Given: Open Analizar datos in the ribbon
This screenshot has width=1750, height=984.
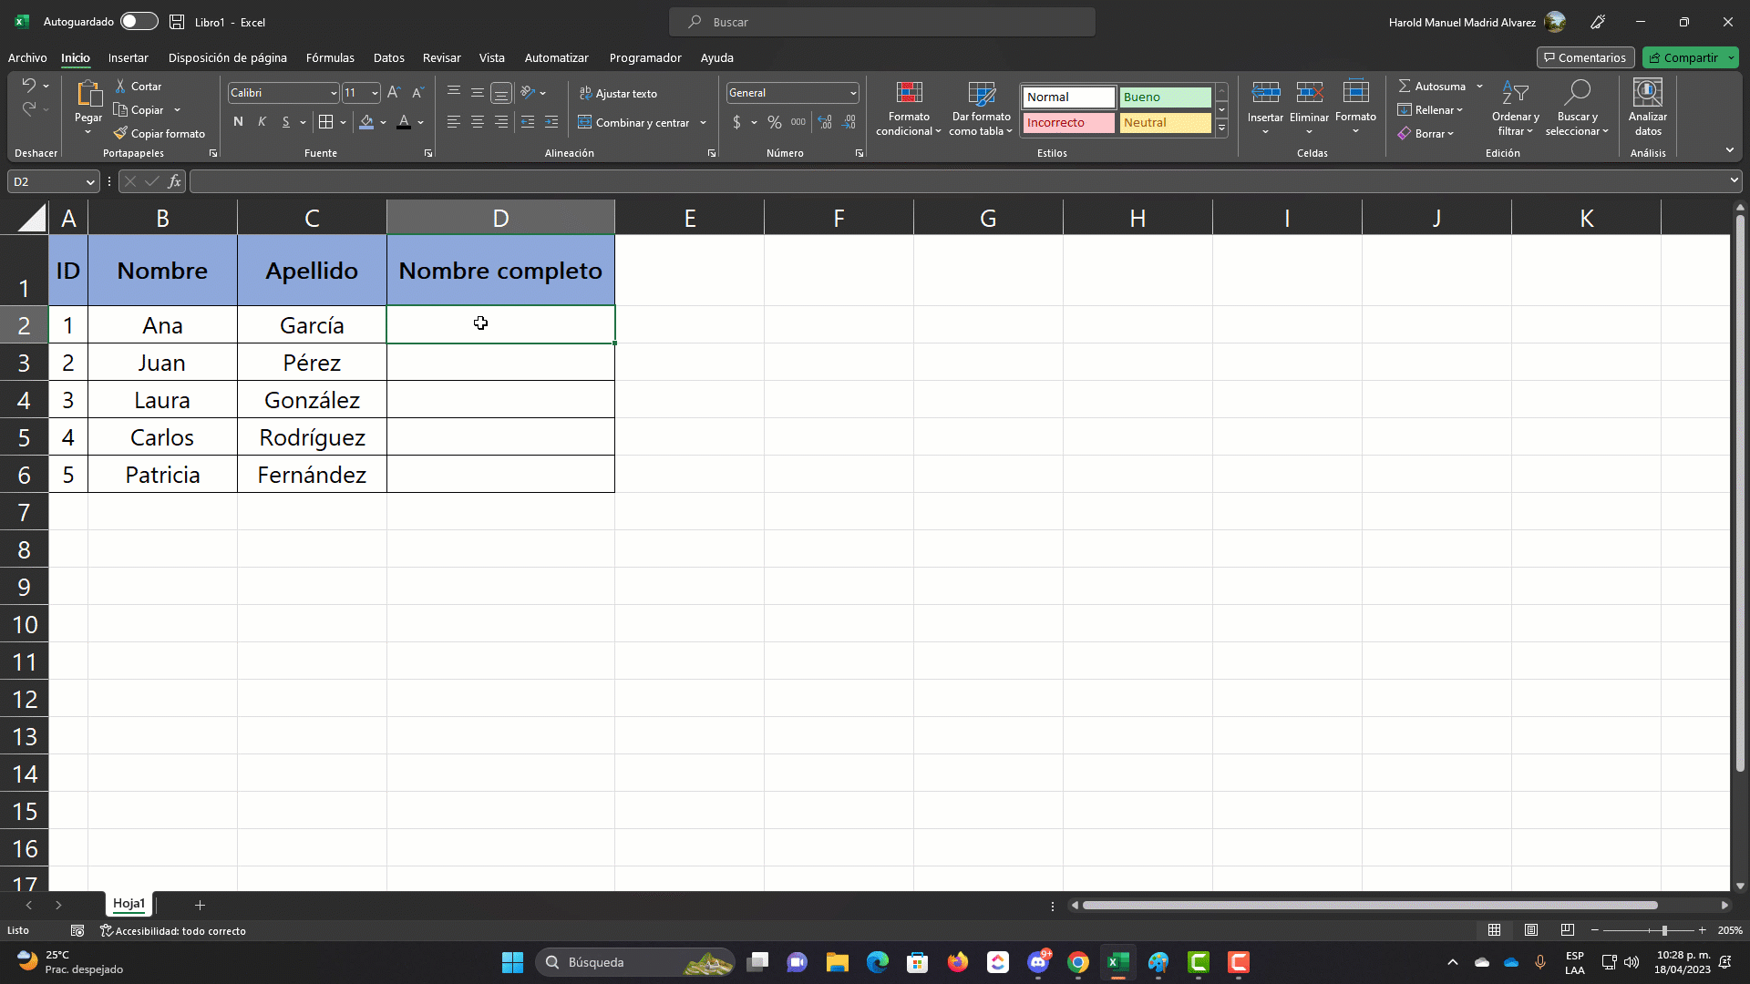Looking at the screenshot, I should pos(1647,108).
